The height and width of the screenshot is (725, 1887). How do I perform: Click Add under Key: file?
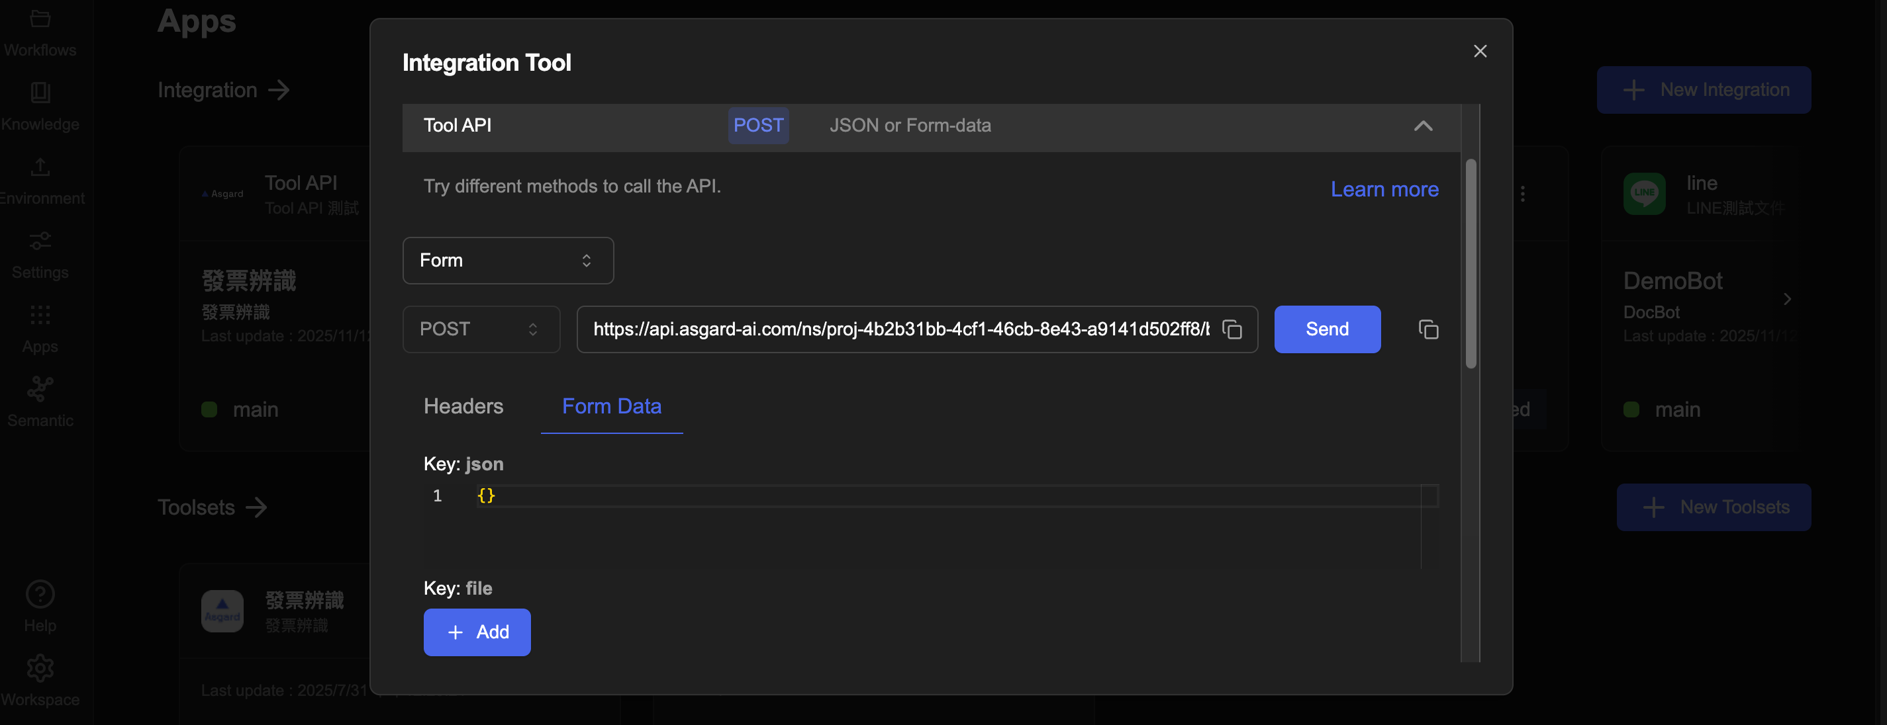[477, 632]
